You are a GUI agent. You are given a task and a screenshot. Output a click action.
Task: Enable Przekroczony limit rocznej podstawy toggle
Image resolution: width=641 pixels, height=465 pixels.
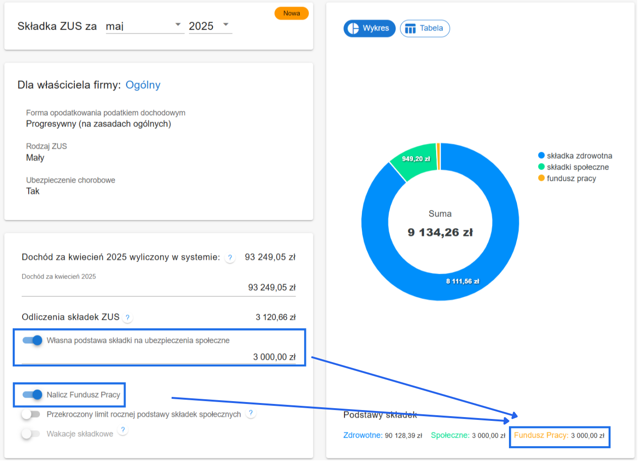point(31,414)
